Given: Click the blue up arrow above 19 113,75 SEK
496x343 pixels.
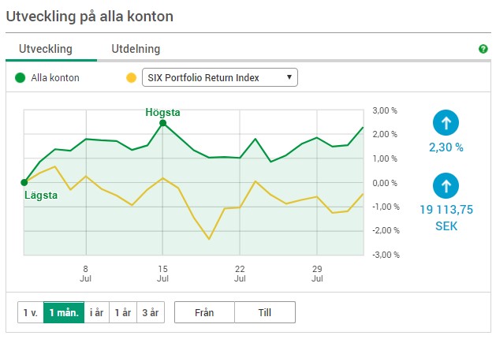Looking at the screenshot, I should coord(446,186).
